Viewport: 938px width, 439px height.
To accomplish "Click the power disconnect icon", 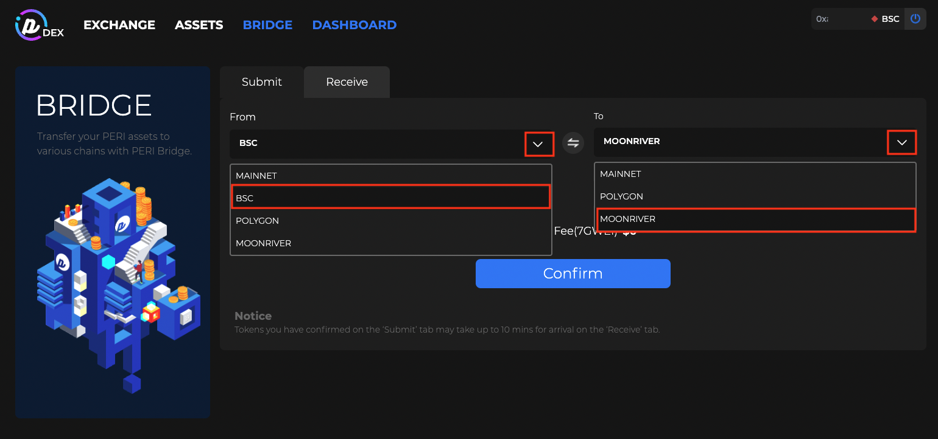I will pos(915,19).
